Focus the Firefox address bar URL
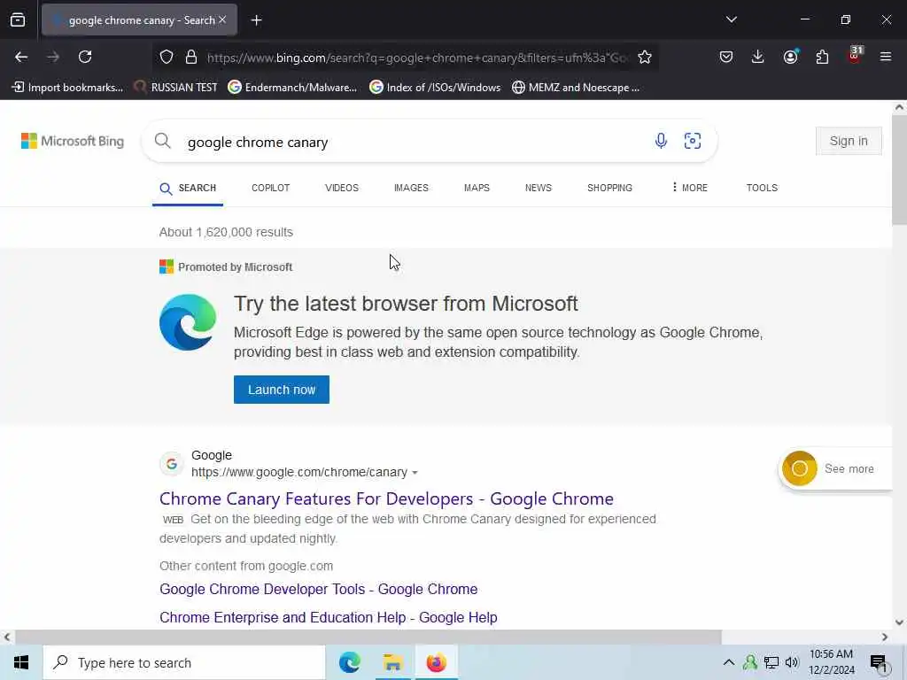 click(x=418, y=58)
